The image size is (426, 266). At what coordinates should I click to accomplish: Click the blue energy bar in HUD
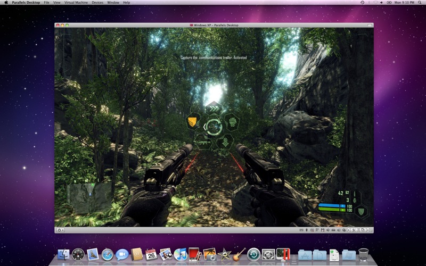(332, 206)
